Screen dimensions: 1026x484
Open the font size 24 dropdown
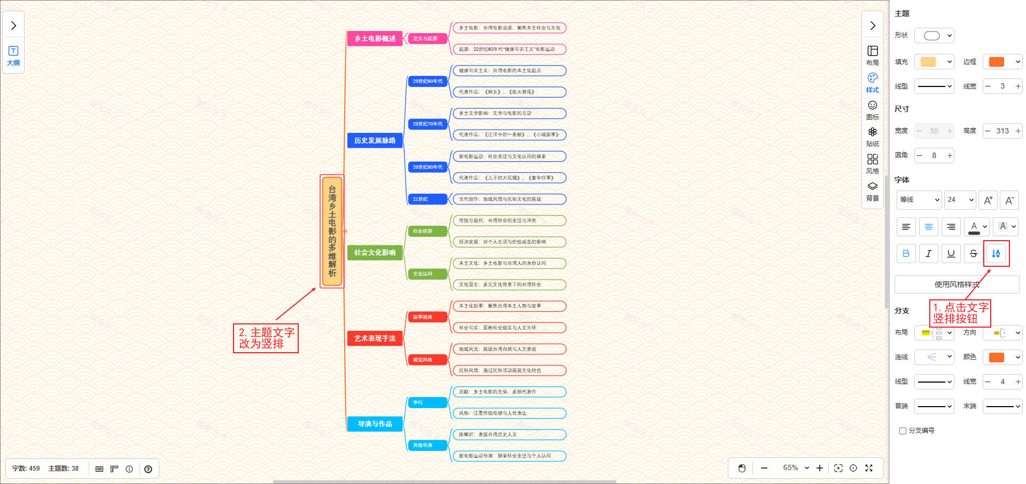click(x=960, y=200)
